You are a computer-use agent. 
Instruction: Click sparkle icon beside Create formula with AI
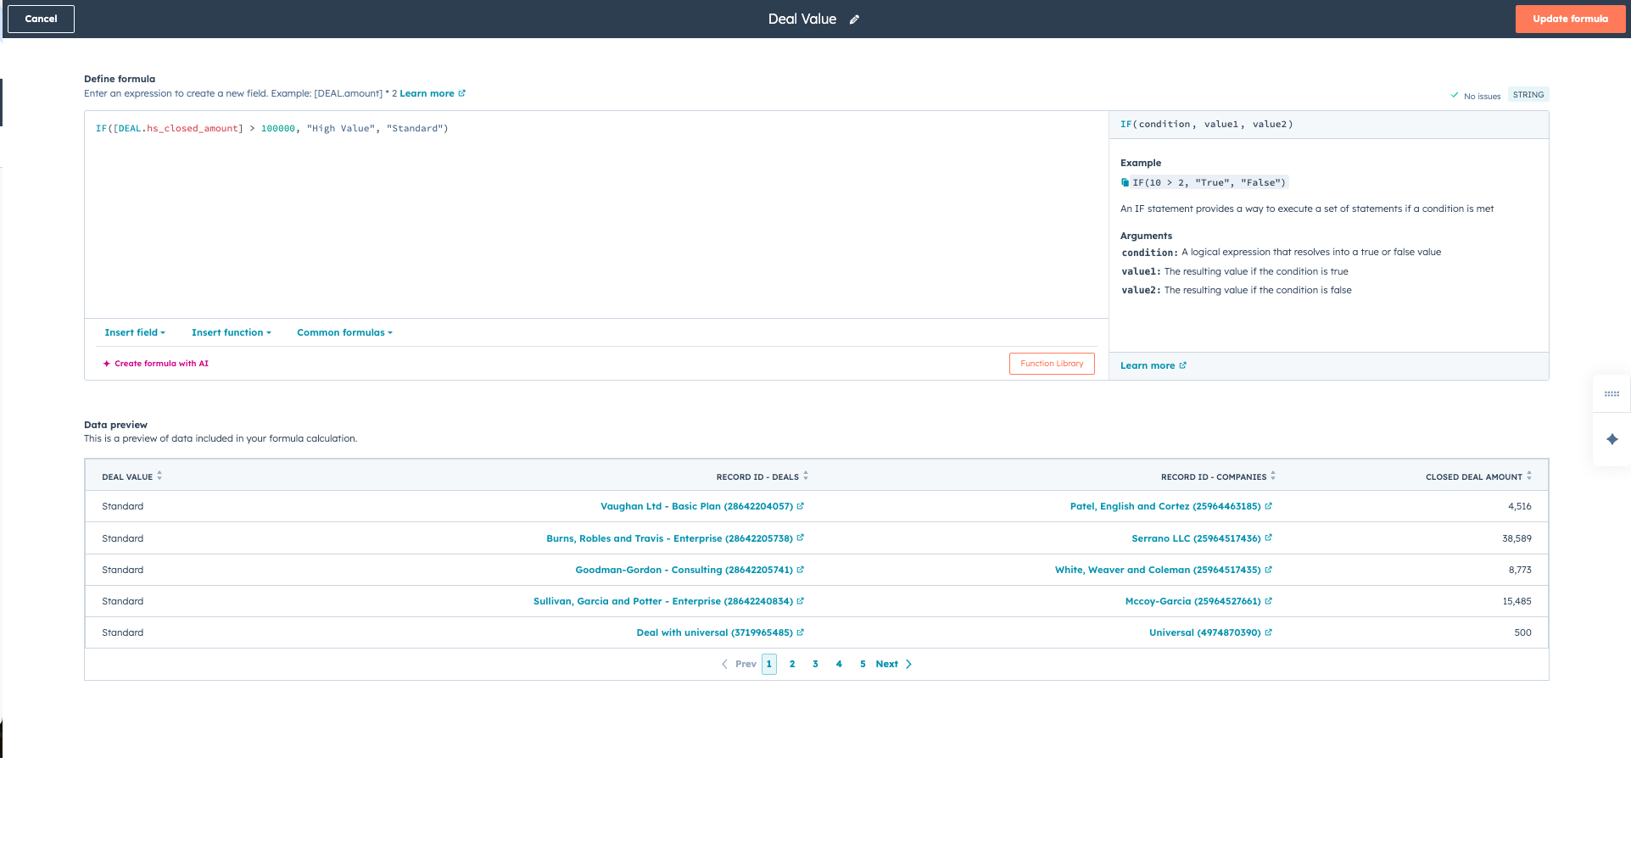coord(107,364)
